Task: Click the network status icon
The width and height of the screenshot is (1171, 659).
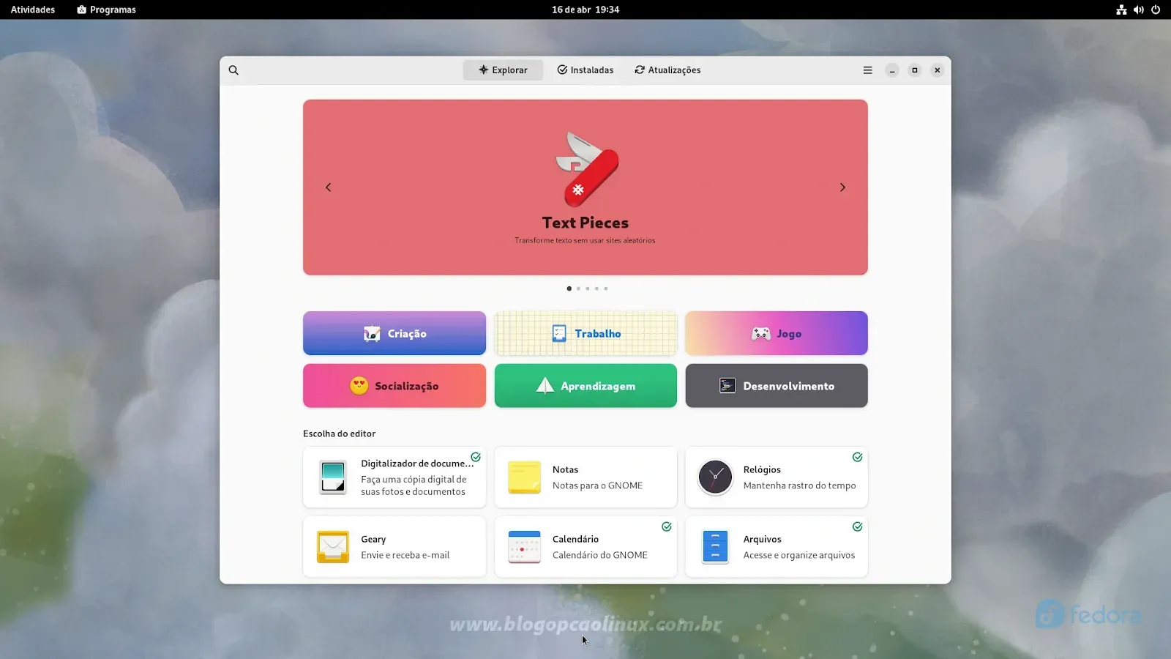Action: 1121,10
